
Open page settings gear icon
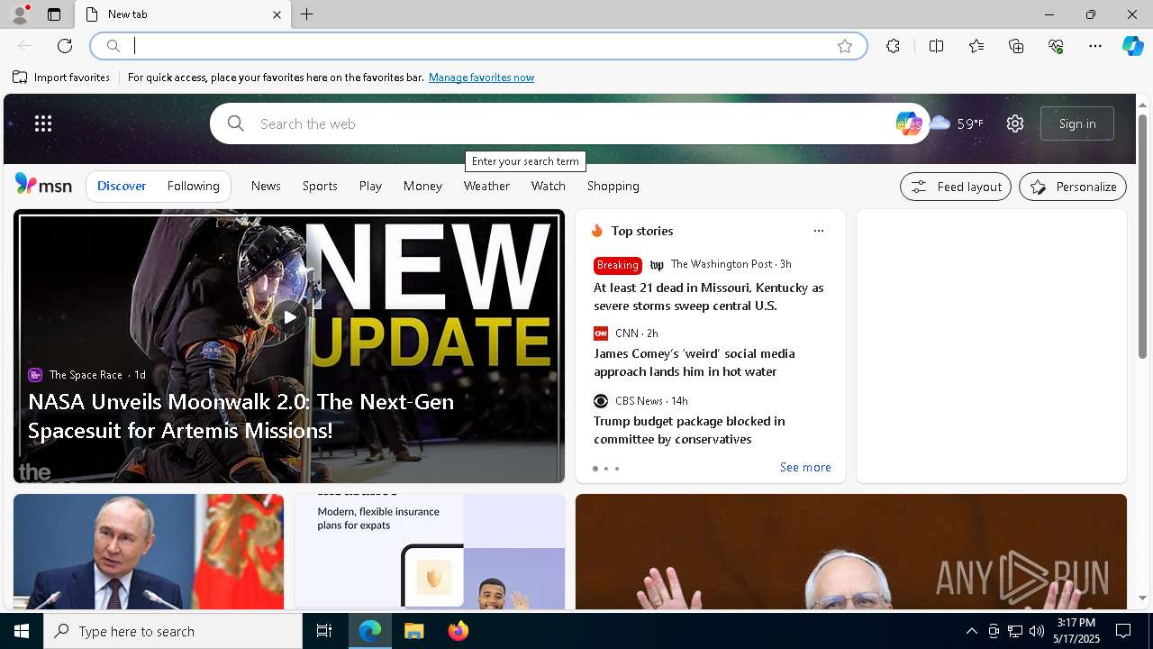point(1015,123)
